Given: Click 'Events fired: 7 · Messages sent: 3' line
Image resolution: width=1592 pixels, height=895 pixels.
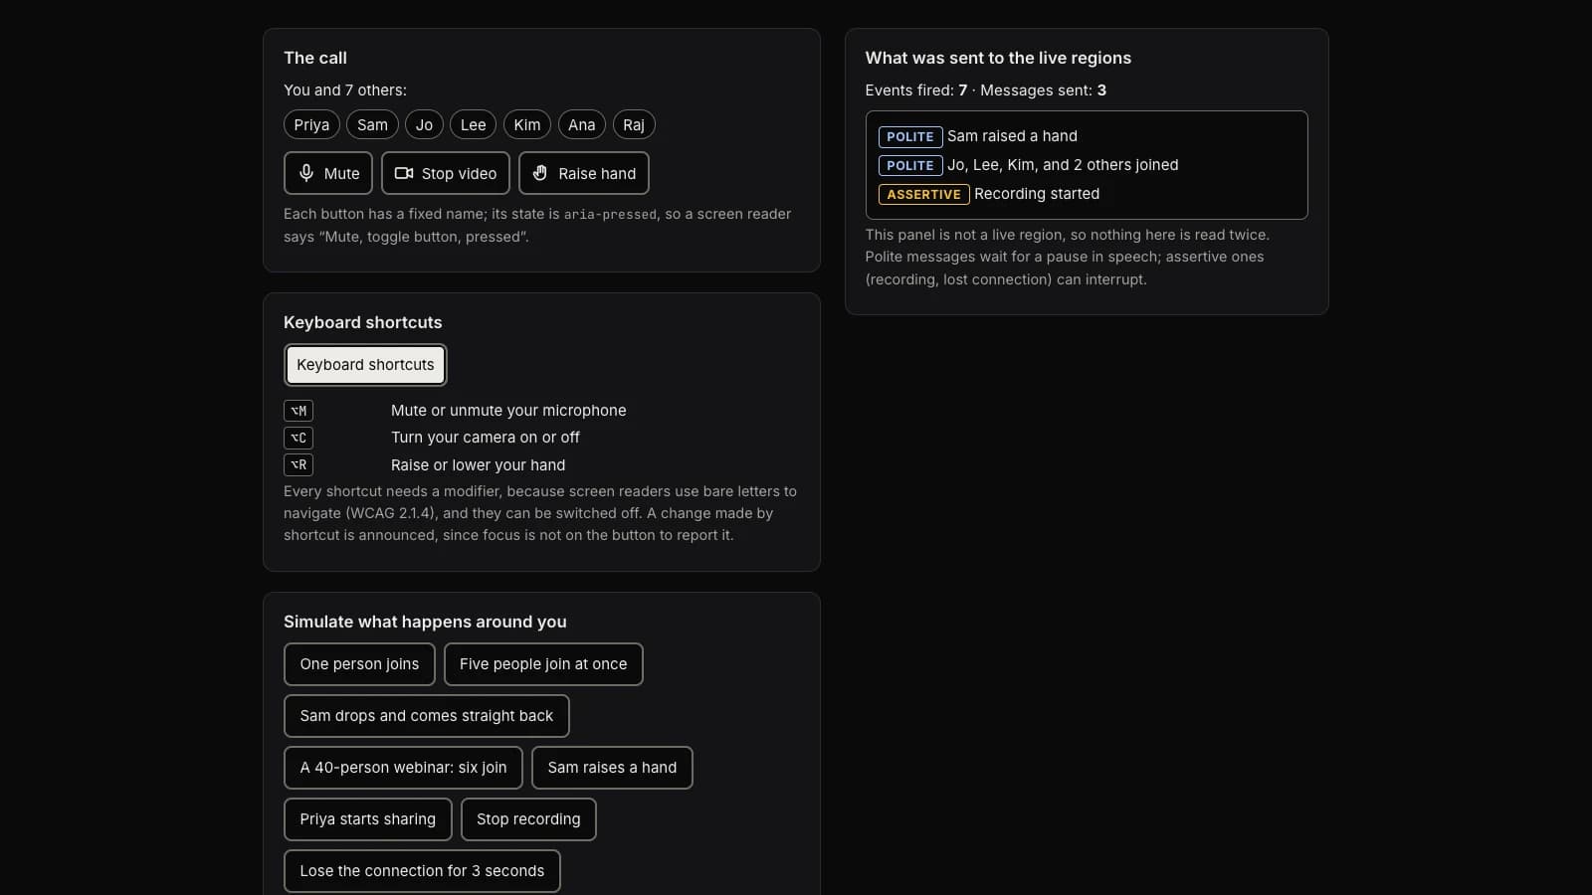Looking at the screenshot, I should 986,90.
